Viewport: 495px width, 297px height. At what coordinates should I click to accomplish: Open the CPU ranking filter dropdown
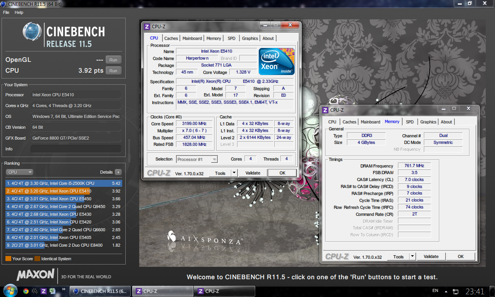(19, 172)
